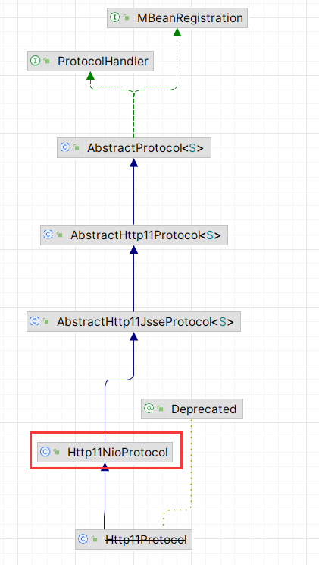Click the class icon on Http11NioProtocol
This screenshot has height=565, width=319.
coord(45,452)
